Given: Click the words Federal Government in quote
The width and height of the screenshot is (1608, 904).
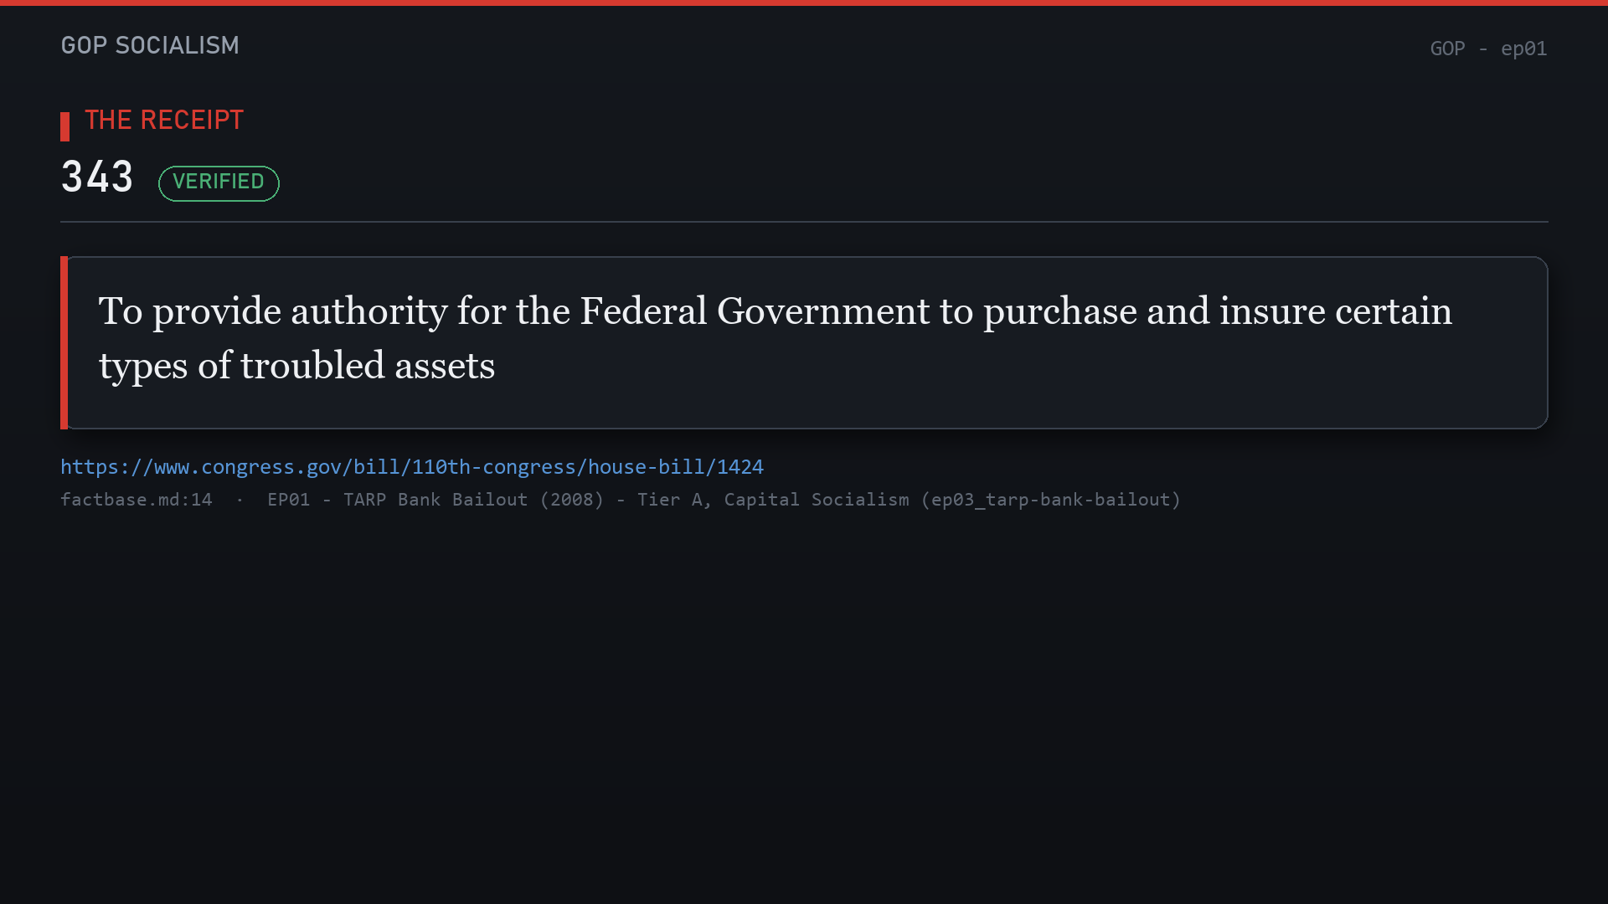Looking at the screenshot, I should point(755,311).
